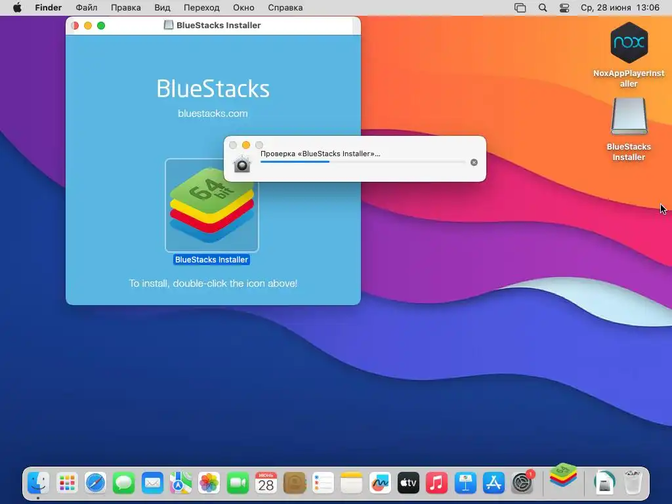Viewport: 672px width, 504px height.
Task: Click the large BlueStacks heading text
Action: tap(213, 89)
